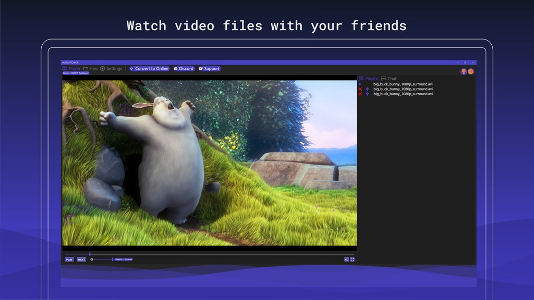
Task: Select the second big_buck_bunny playlist entry
Action: pos(403,89)
